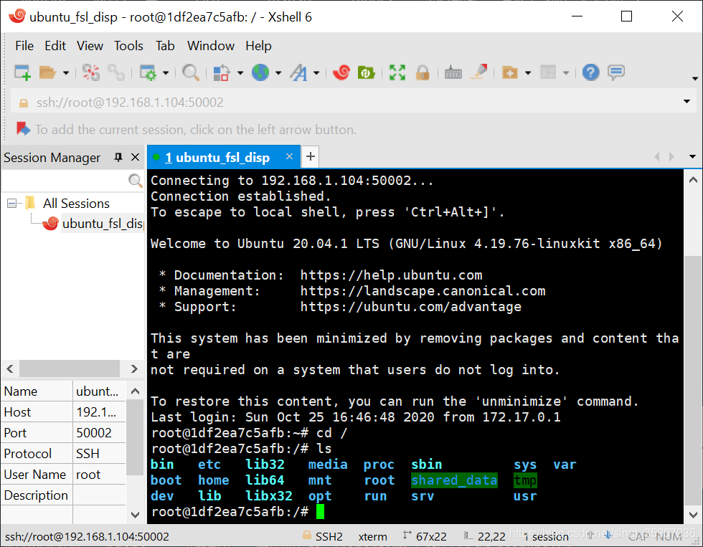The width and height of the screenshot is (703, 547).
Task: Switch to the 1 ubuntu_fsl_disp tab
Action: click(217, 157)
